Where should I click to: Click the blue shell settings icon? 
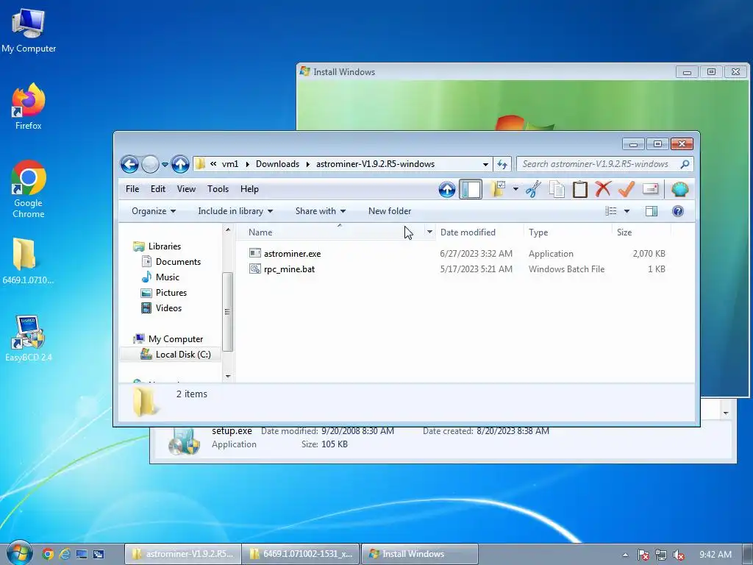pyautogui.click(x=679, y=189)
